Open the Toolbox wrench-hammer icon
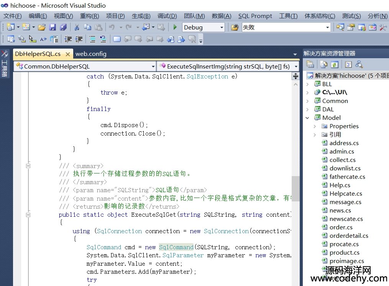 383,27
